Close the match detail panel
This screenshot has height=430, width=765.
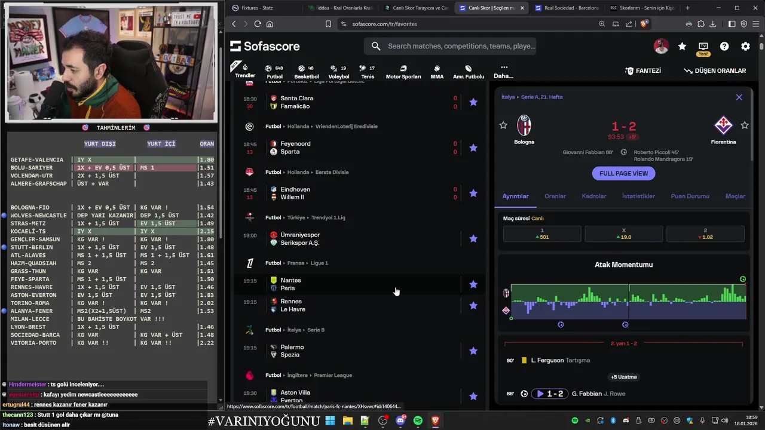pyautogui.click(x=739, y=97)
